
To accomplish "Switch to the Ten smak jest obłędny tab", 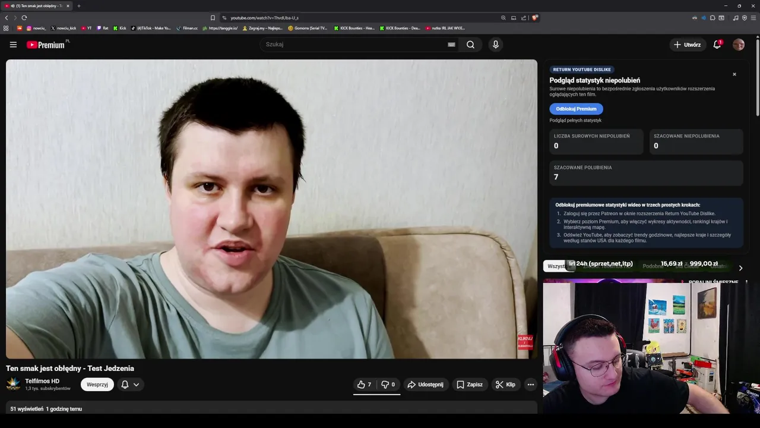I will pyautogui.click(x=36, y=6).
